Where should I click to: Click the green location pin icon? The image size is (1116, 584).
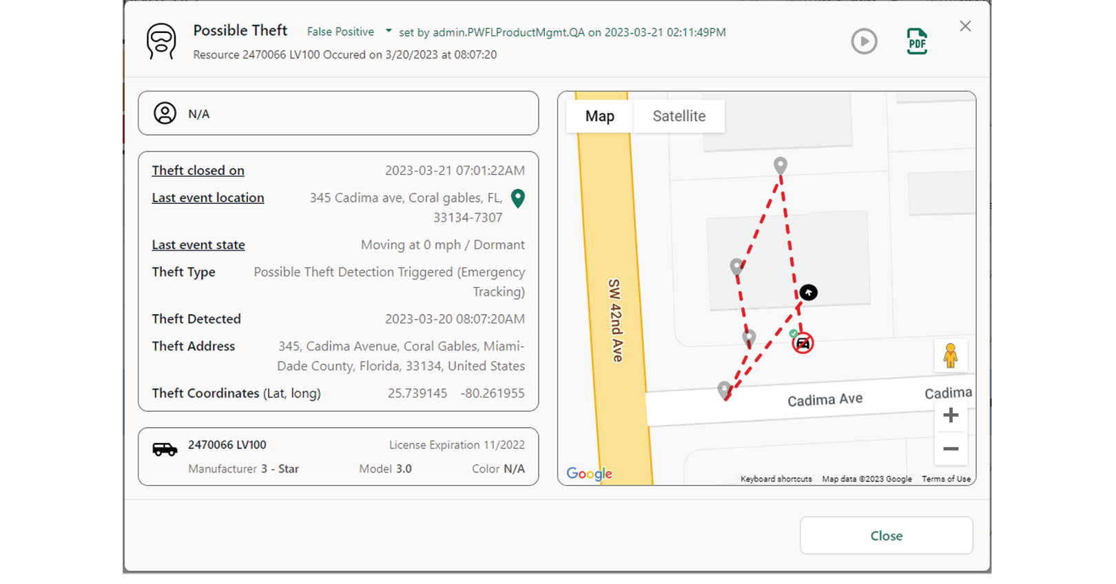[x=518, y=198]
